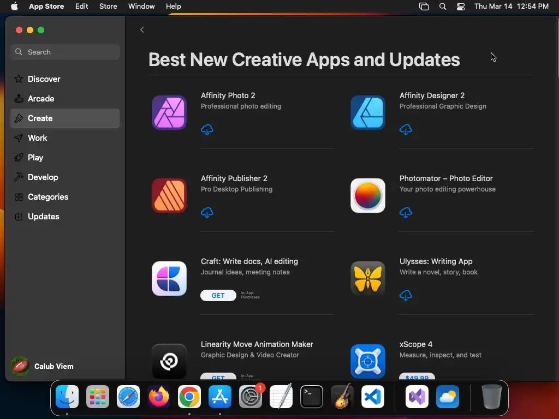Screen dimensions: 559x419
Task: Select Develop in the sidebar
Action: [x=65, y=177]
